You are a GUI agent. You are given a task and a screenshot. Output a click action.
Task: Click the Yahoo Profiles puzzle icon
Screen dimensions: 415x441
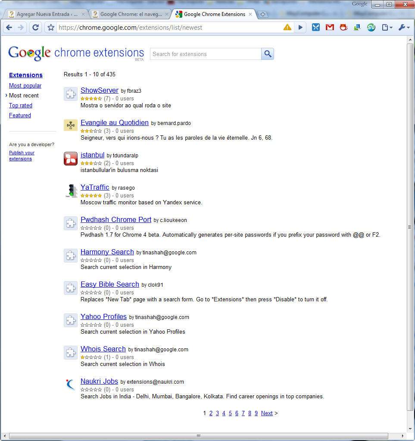coord(71,320)
